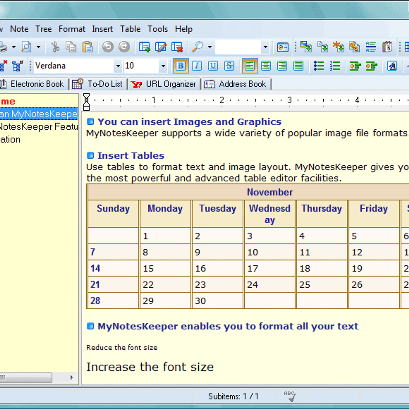Screen dimensions: 409x409
Task: Insert a picture using the image icon
Action: (x=306, y=47)
